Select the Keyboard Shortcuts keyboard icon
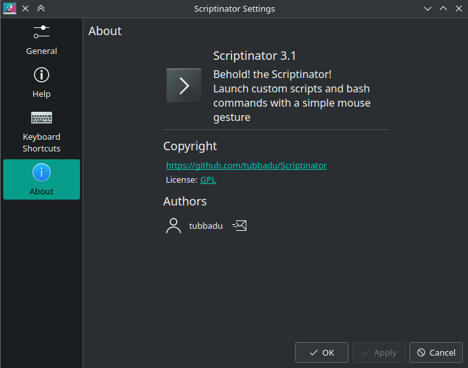468x368 pixels. pyautogui.click(x=42, y=118)
